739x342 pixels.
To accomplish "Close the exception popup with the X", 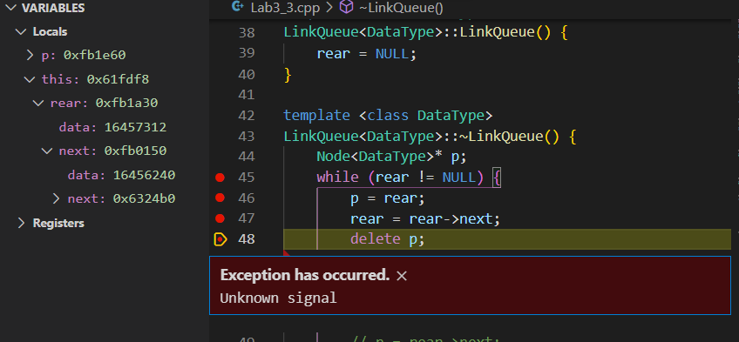I will click(402, 276).
